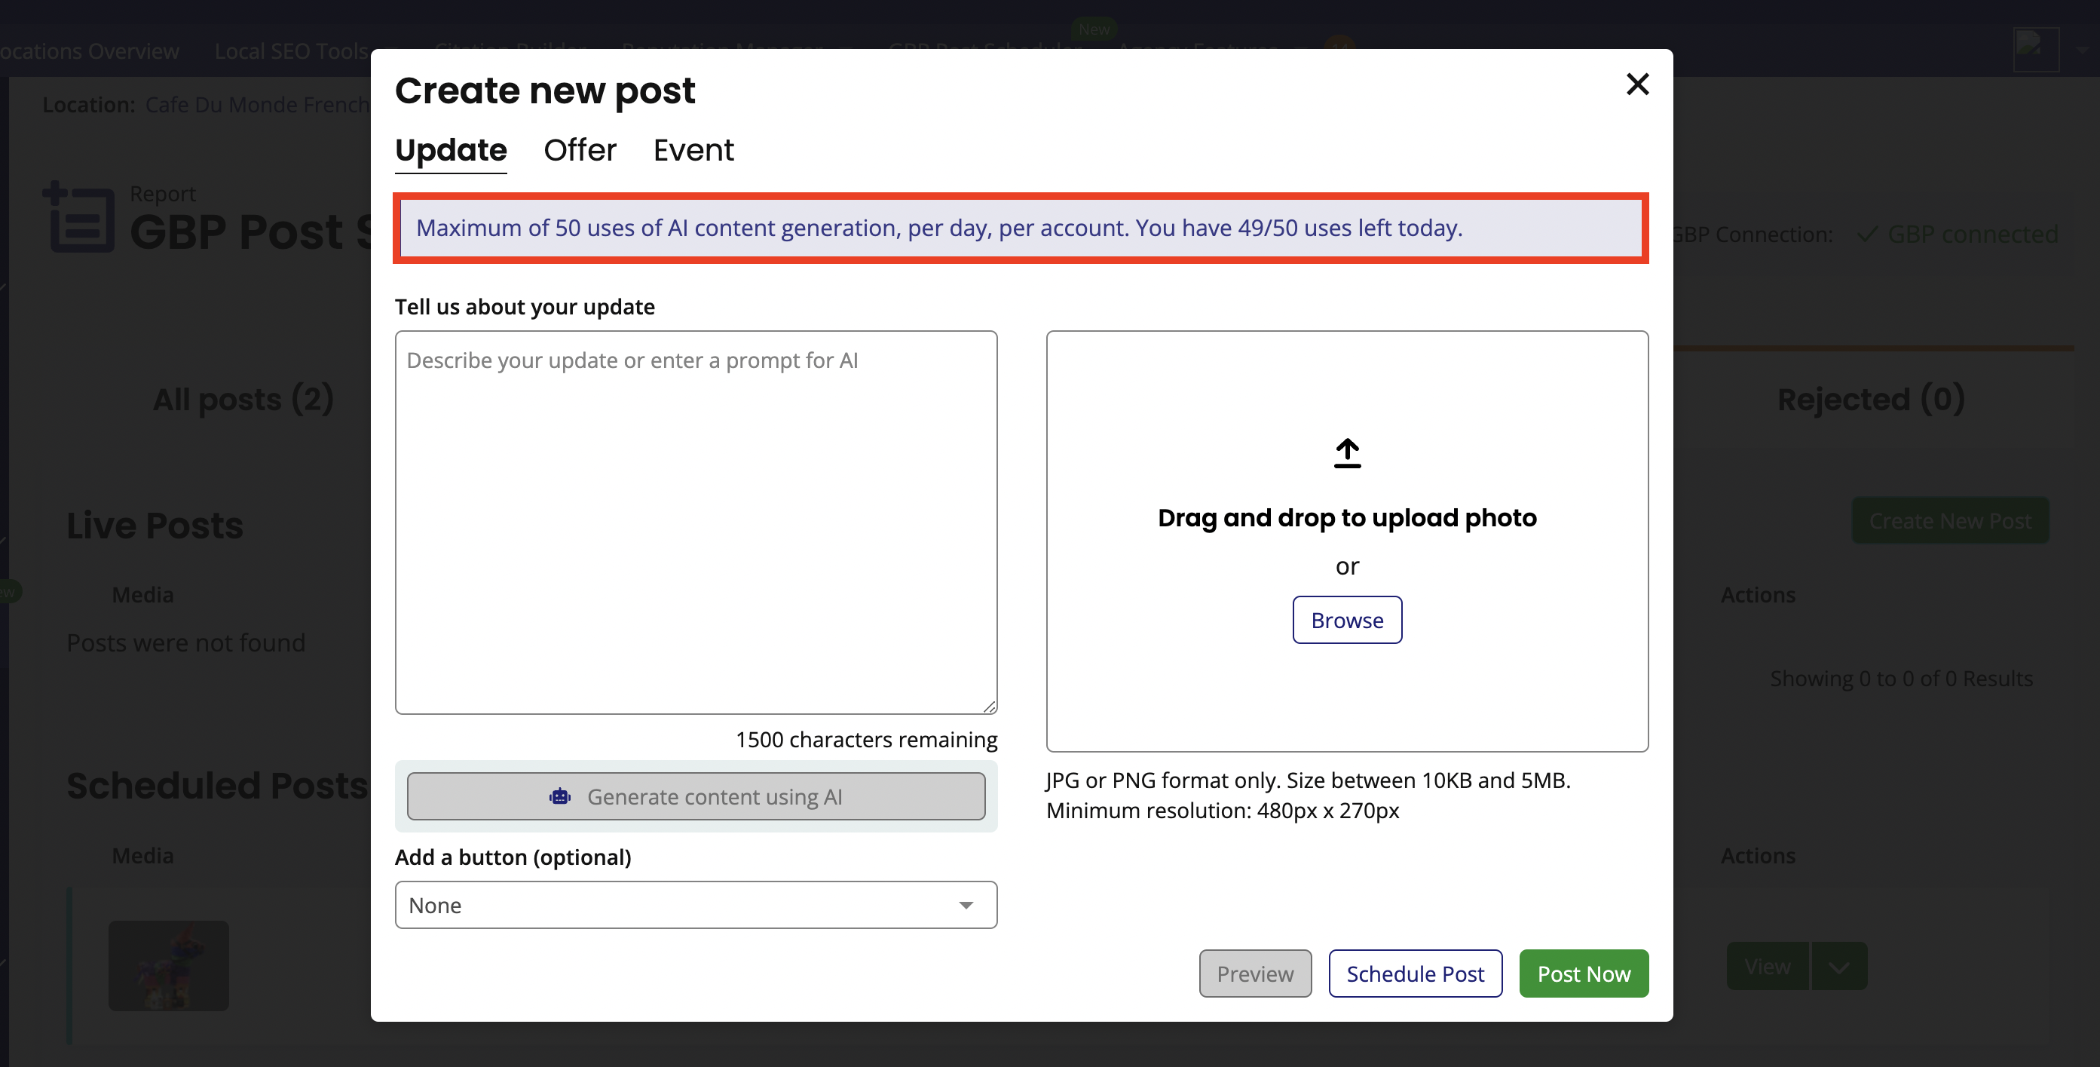This screenshot has width=2100, height=1067.
Task: Click the upload arrow icon
Action: pos(1347,453)
